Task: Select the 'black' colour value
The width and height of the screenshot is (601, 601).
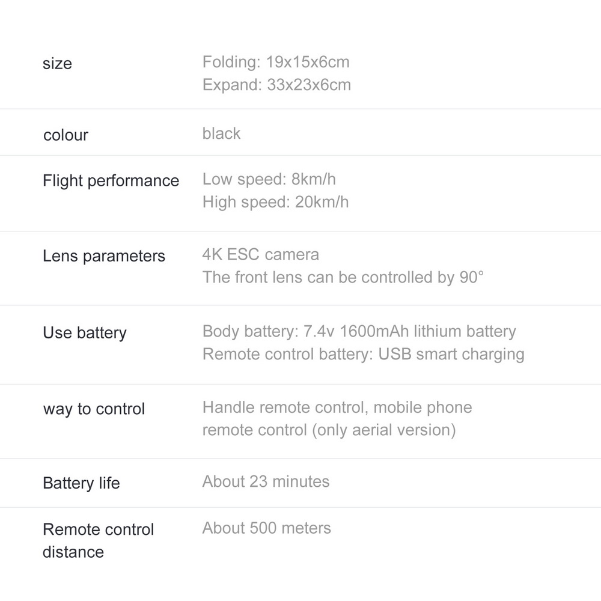Action: [221, 133]
